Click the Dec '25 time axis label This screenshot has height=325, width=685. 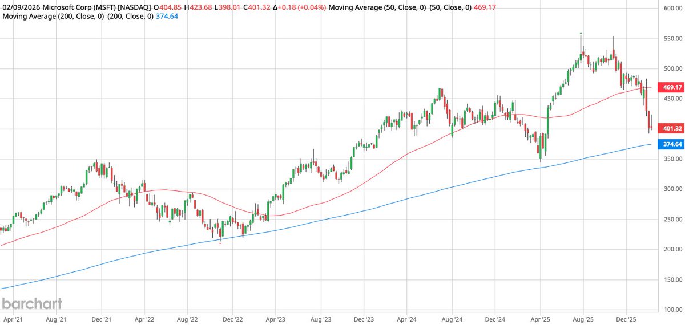click(627, 320)
